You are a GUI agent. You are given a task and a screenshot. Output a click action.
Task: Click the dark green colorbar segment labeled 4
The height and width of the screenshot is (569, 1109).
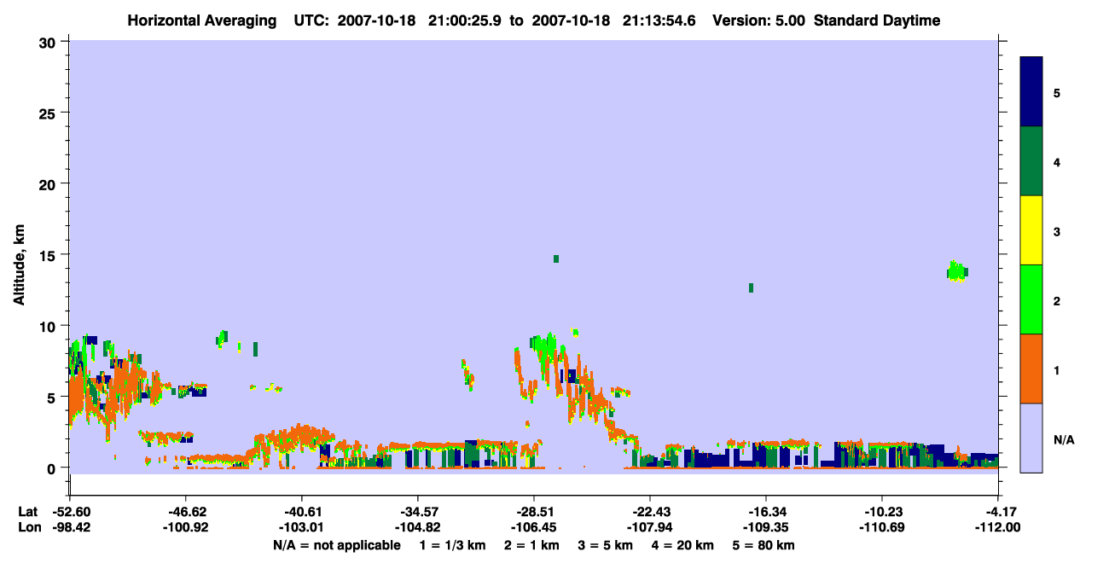pos(1031,161)
